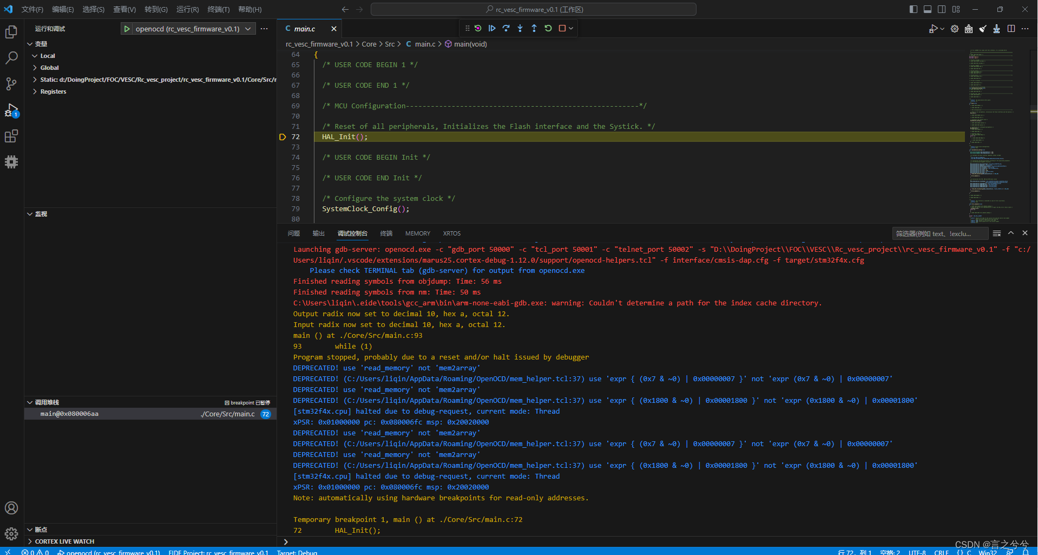Restart the debug session

click(x=548, y=28)
